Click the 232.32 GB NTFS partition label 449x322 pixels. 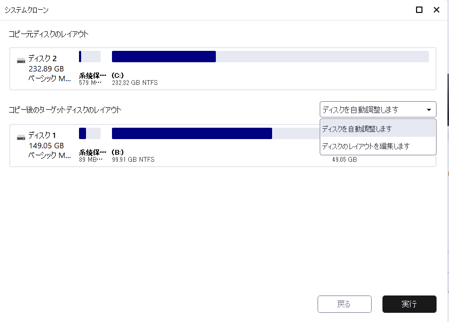pos(135,83)
